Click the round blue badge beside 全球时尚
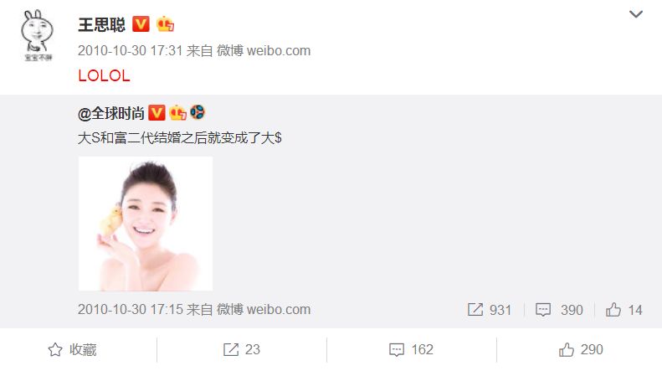The width and height of the screenshot is (662, 371). (x=198, y=112)
